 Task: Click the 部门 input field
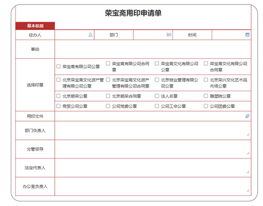pyautogui.click(x=153, y=35)
